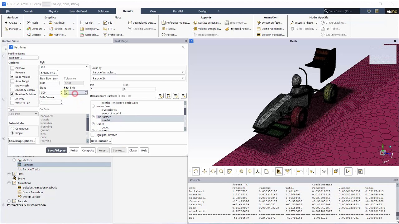Screen dimensions: 399x224
Task: Select the pan view tool
Action: click(204, 171)
